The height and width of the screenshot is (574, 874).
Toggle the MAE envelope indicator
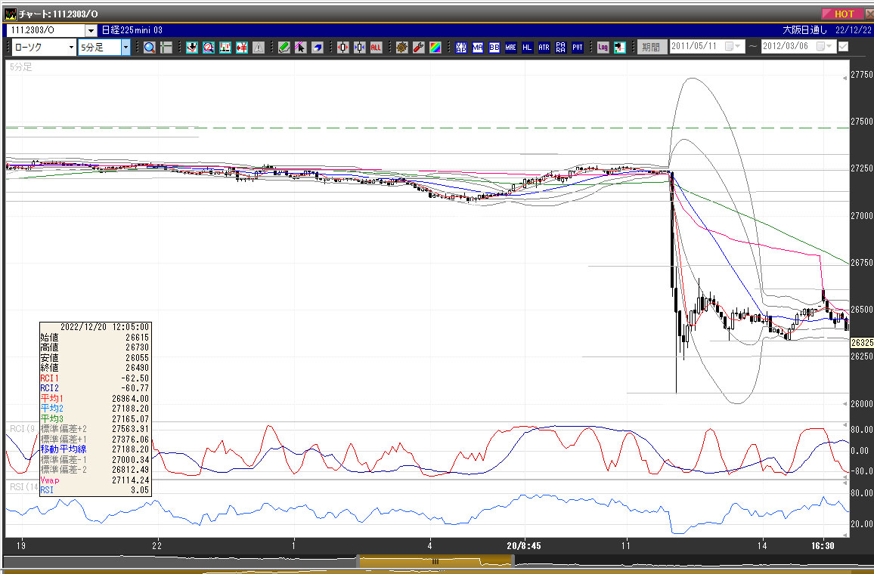(510, 48)
